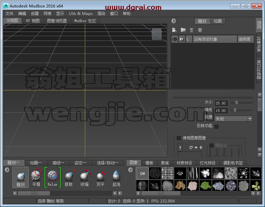Enable the 反转功能 checkbox
This screenshot has width=265, height=207.
216,127
